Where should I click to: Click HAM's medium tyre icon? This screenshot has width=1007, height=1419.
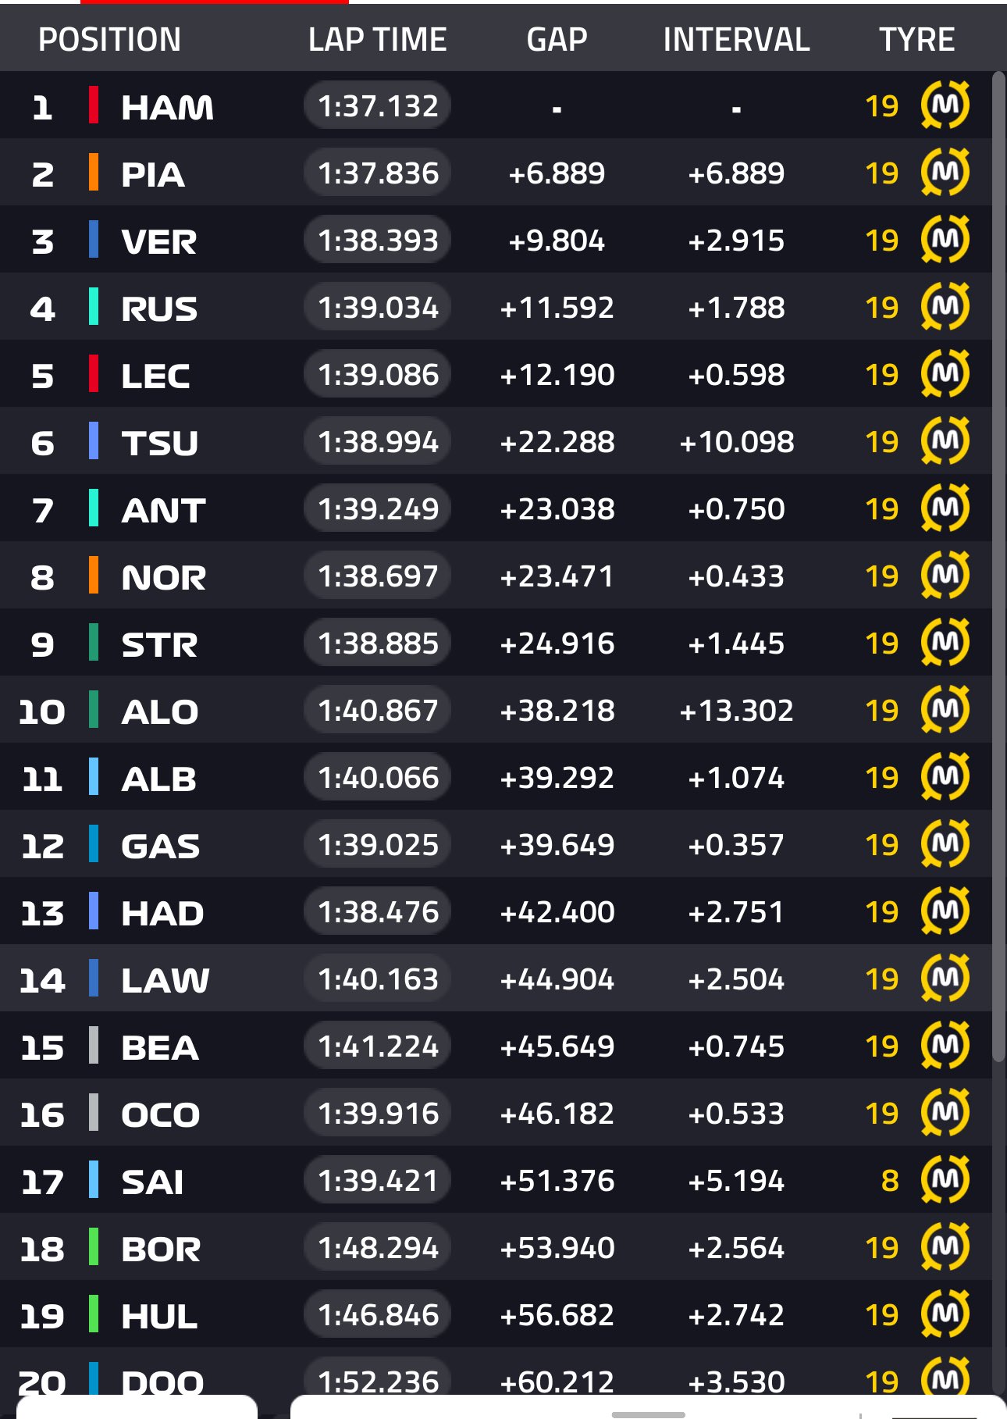tap(945, 105)
